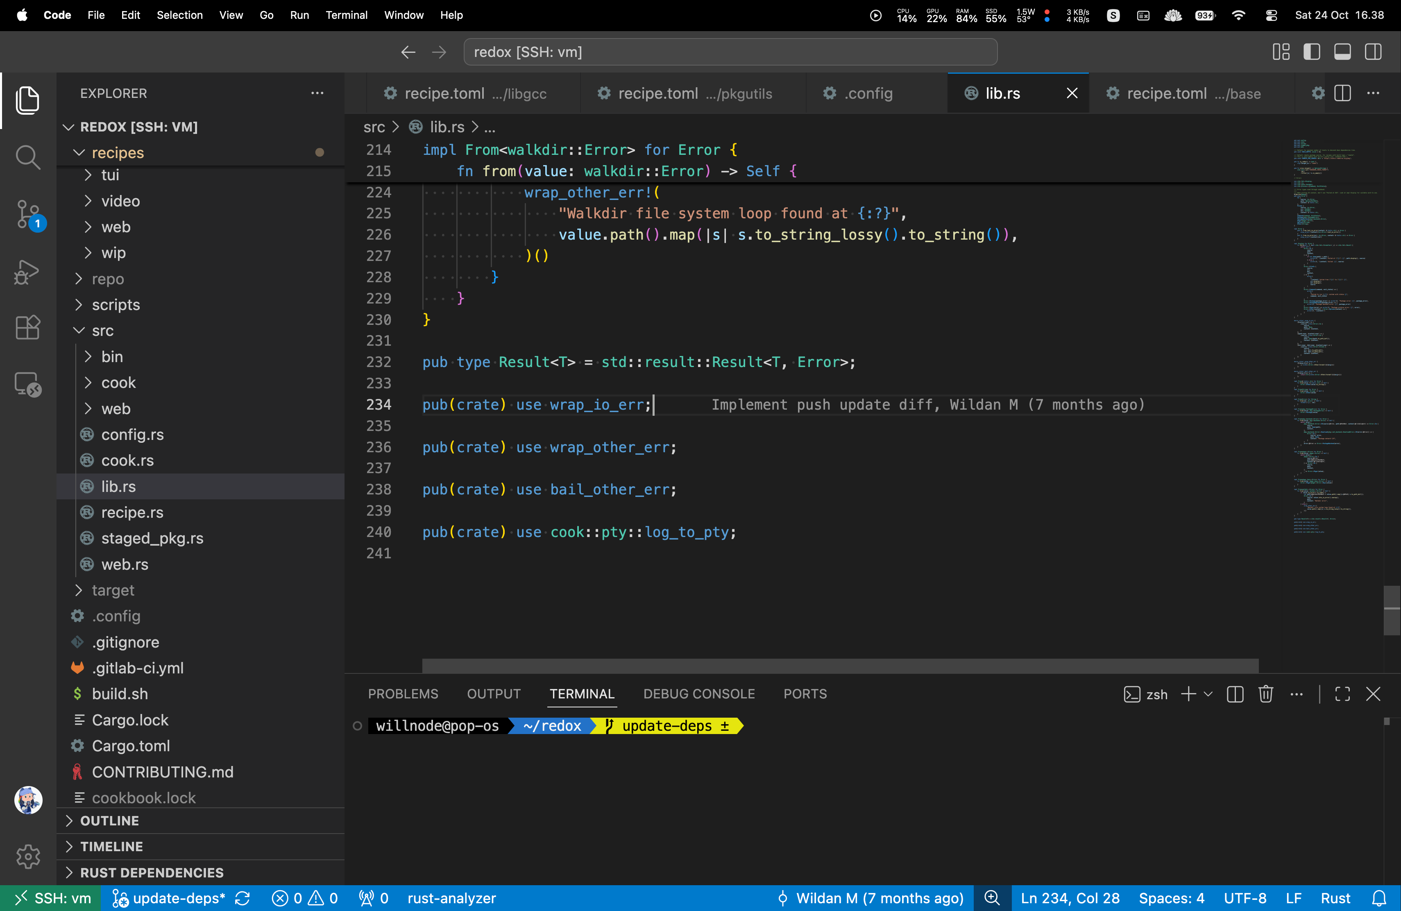Open the Accounts avatar menu
The image size is (1401, 911).
[x=28, y=800]
